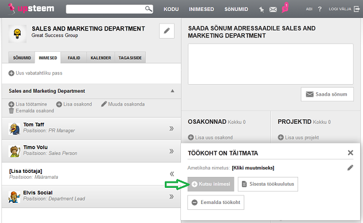Click LOGI VÄLJA text
Screen dimensions: 363x223
click(340, 9)
